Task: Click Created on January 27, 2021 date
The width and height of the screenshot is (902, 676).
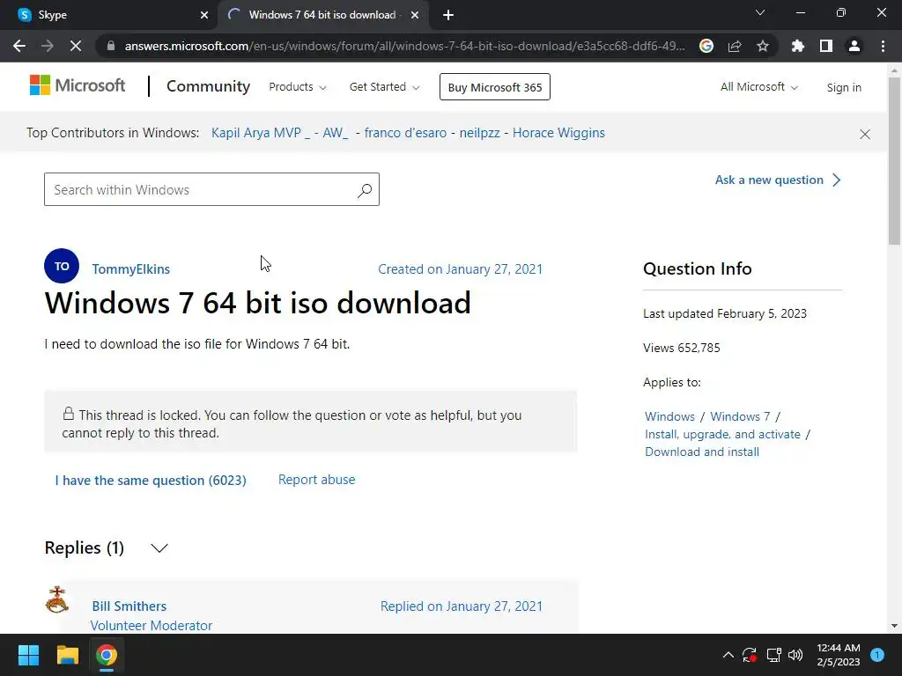Action: (460, 269)
